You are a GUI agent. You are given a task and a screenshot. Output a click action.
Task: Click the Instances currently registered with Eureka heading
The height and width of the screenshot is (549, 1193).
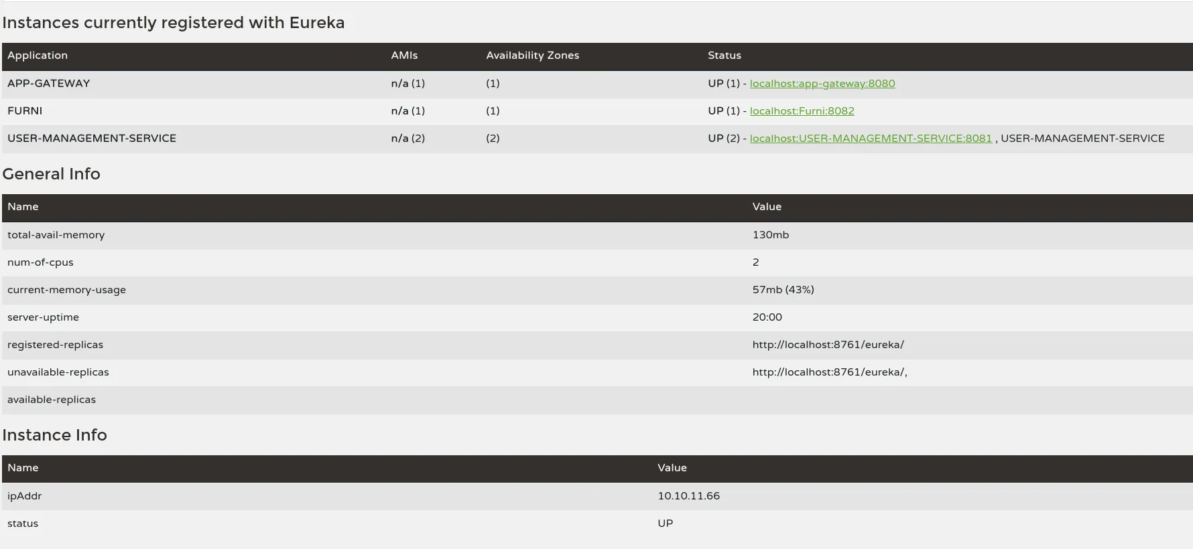tap(173, 23)
